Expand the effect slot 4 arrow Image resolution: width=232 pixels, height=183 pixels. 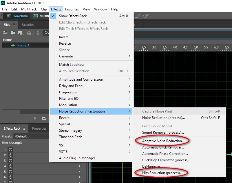[x=79, y=166]
